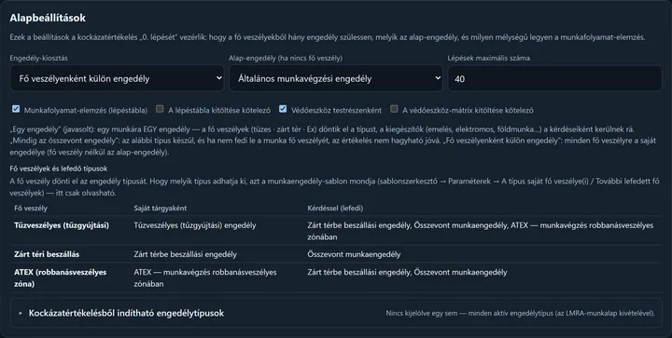
Task: Open the Alap-engedély dropdown
Action: 336,78
